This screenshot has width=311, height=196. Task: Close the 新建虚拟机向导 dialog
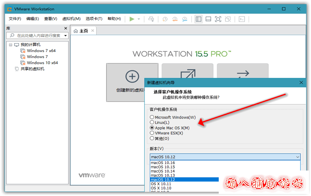click(x=301, y=83)
